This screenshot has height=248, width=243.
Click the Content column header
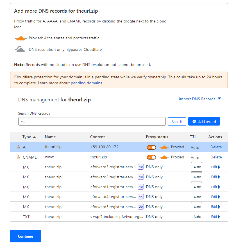[x=97, y=137]
